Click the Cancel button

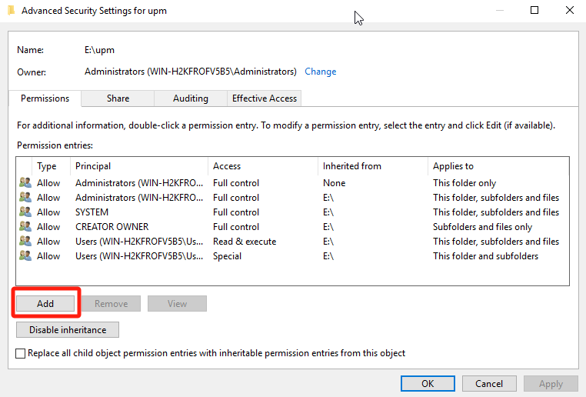coord(489,383)
